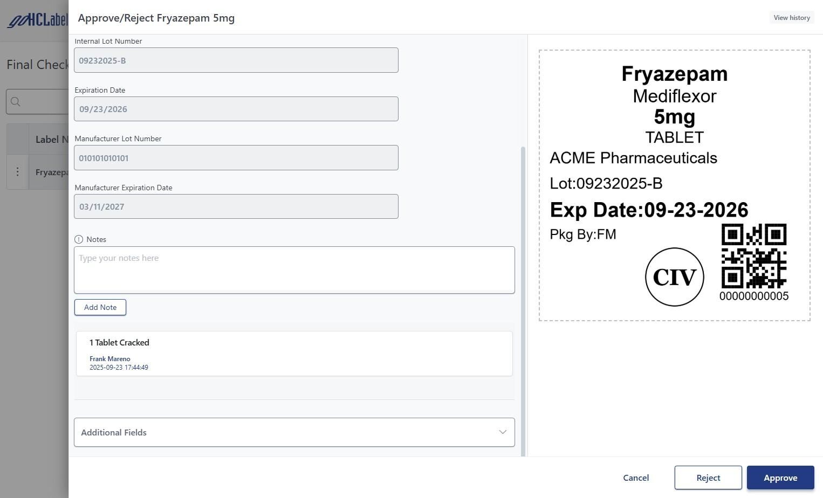823x498 pixels.
Task: Click the Manufacturer Lot Number field
Action: 236,158
